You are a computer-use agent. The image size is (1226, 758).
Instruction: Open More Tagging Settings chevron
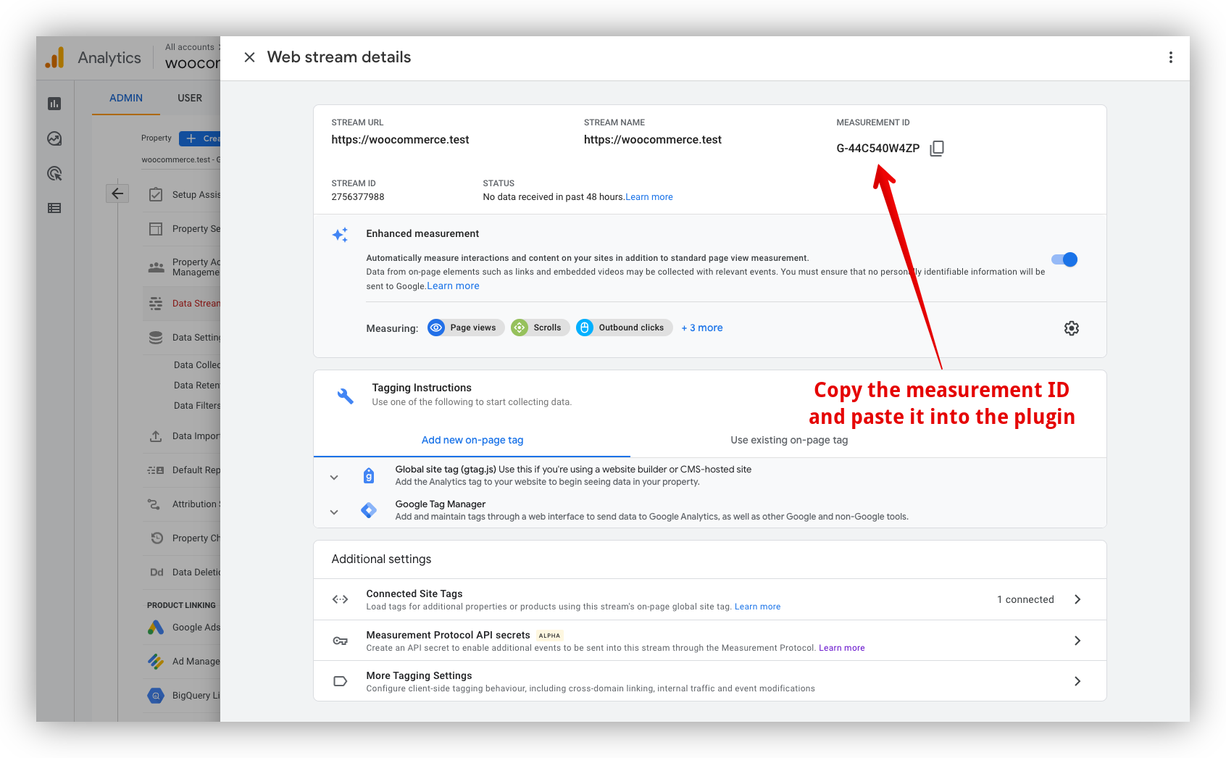1077,681
